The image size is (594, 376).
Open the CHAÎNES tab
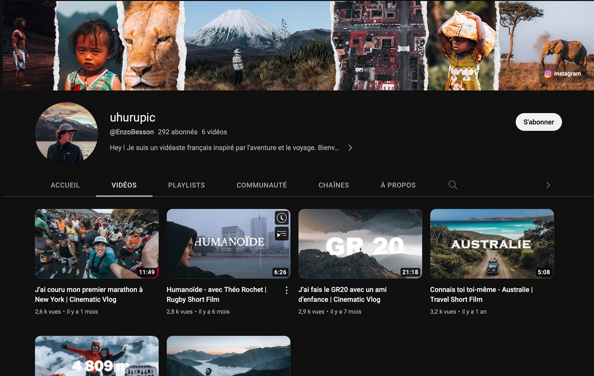pyautogui.click(x=334, y=185)
